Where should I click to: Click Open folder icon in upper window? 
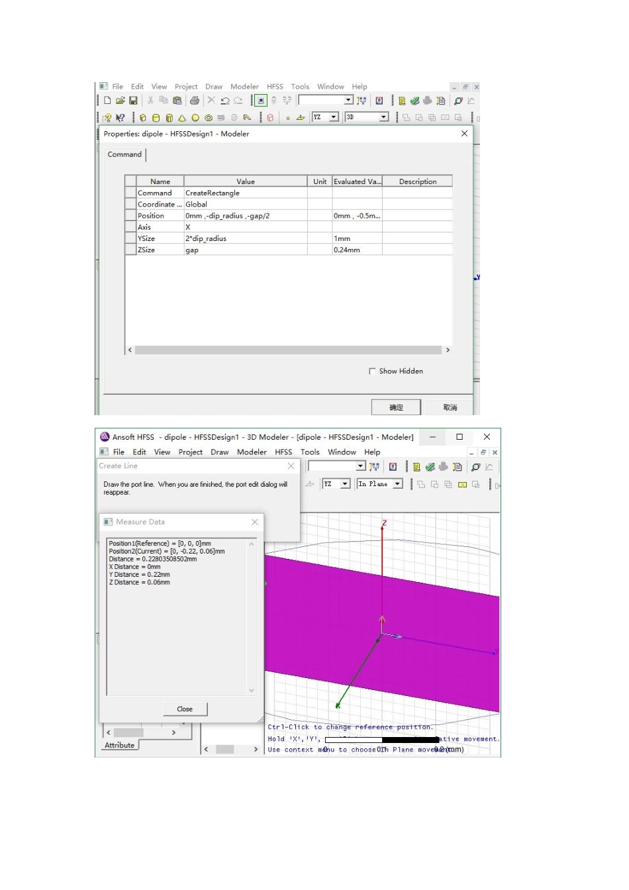[x=120, y=101]
